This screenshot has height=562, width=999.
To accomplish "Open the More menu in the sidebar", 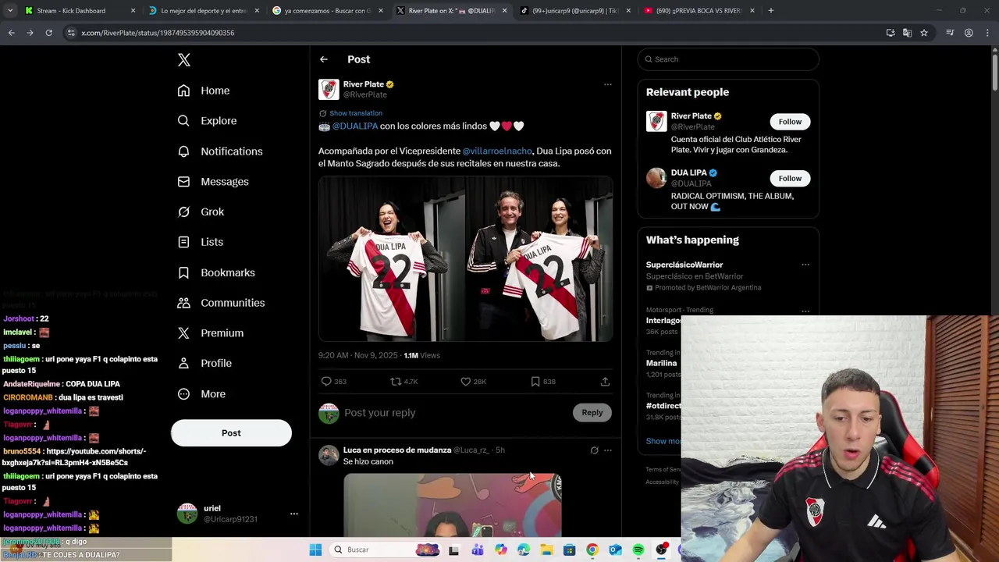I will (201, 394).
